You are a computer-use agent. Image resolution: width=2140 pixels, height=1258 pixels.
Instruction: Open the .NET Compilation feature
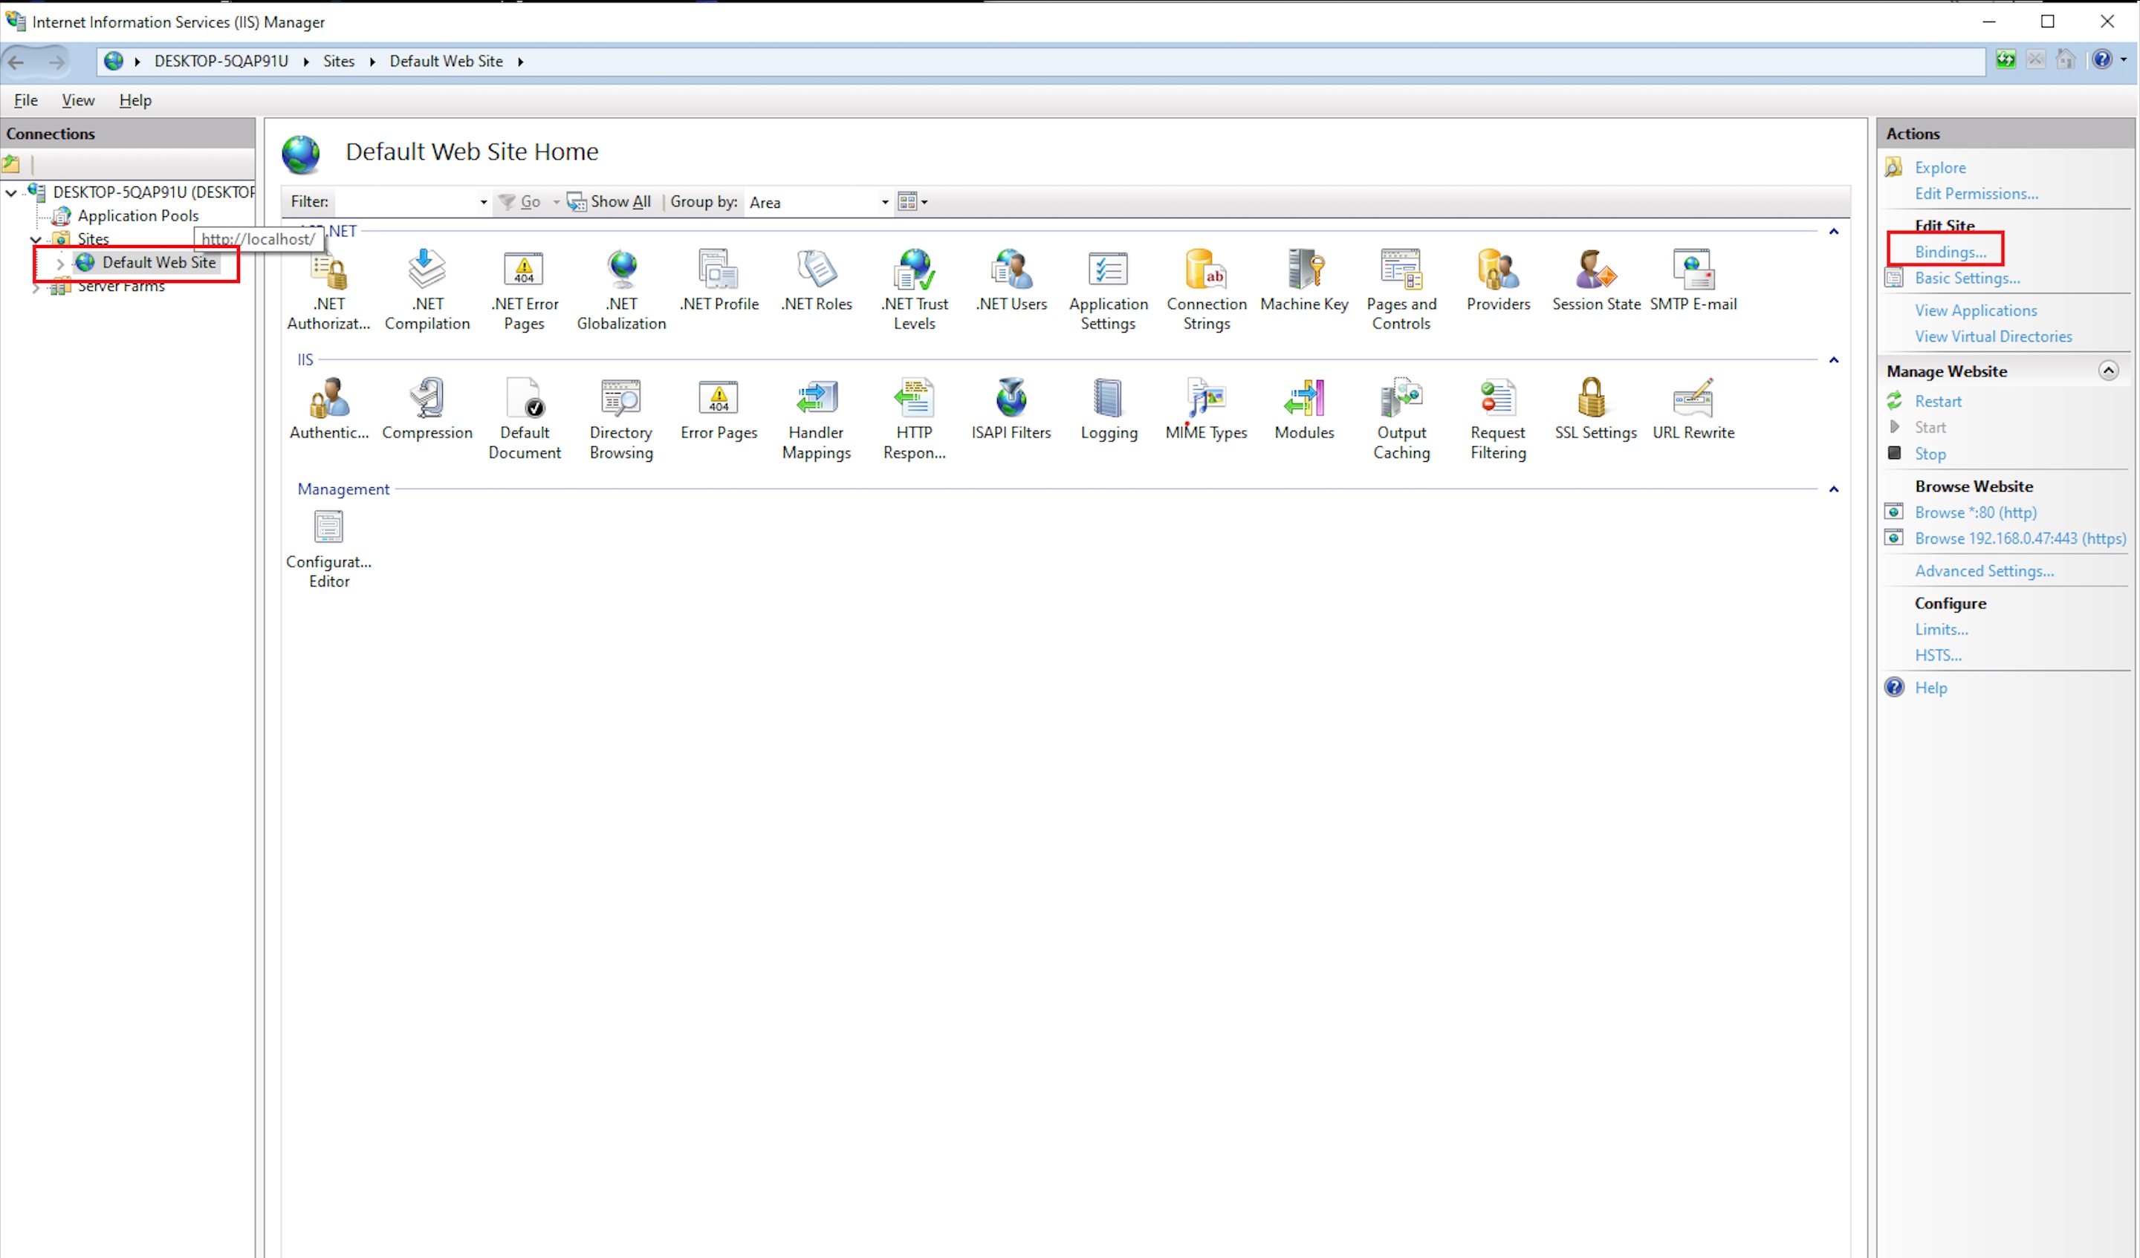coord(427,290)
